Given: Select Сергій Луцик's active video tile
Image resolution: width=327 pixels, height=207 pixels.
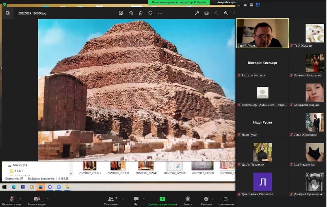Looking at the screenshot, I should [x=262, y=33].
